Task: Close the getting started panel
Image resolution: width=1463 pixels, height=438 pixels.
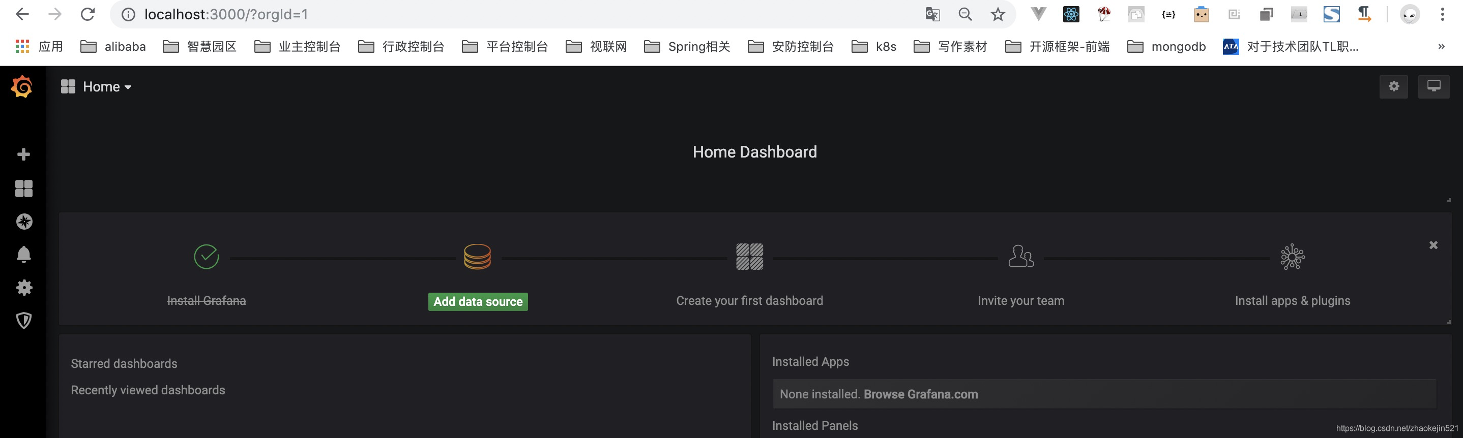Action: (1433, 245)
